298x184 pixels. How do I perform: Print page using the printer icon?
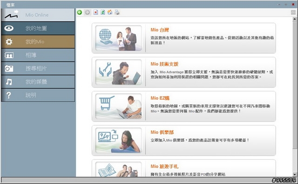pyautogui.click(x=117, y=13)
